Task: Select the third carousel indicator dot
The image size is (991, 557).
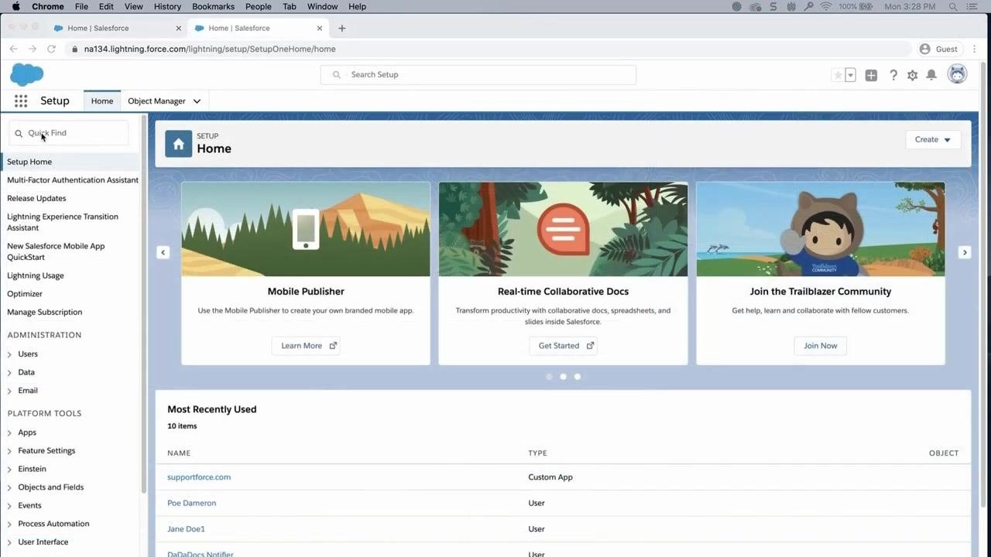Action: click(x=577, y=377)
